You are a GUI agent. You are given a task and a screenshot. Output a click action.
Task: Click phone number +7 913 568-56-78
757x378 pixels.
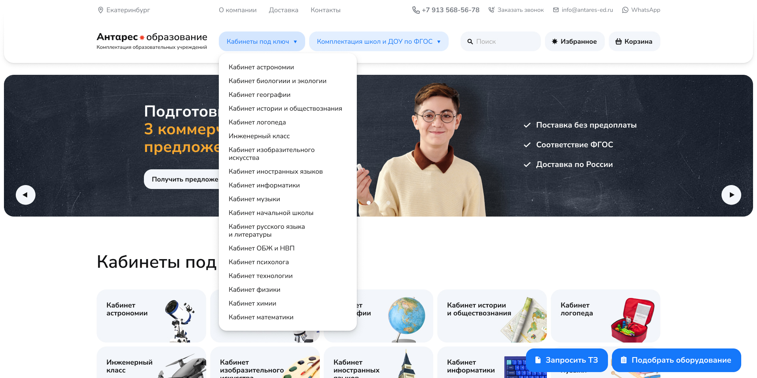click(451, 10)
